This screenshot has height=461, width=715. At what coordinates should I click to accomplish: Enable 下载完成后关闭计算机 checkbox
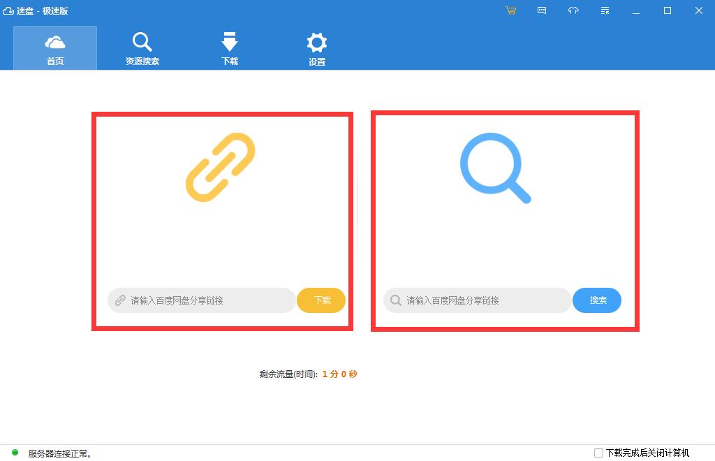598,453
